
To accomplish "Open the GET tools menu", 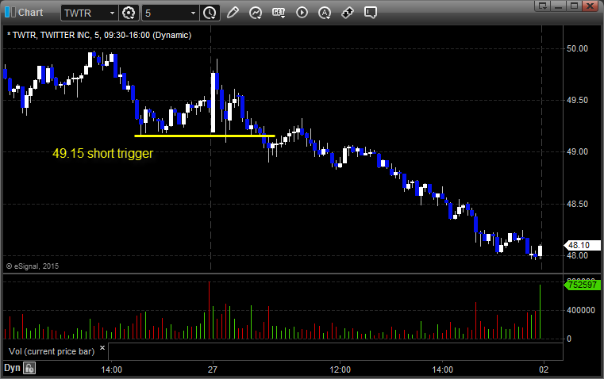I will [x=279, y=13].
